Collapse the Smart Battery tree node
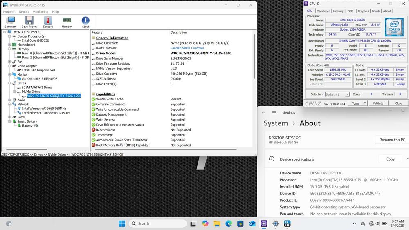 (9, 121)
